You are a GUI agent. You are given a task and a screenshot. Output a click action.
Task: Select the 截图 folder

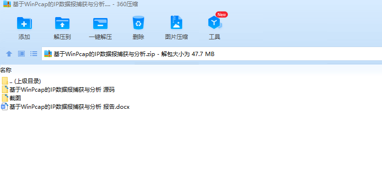[11, 98]
